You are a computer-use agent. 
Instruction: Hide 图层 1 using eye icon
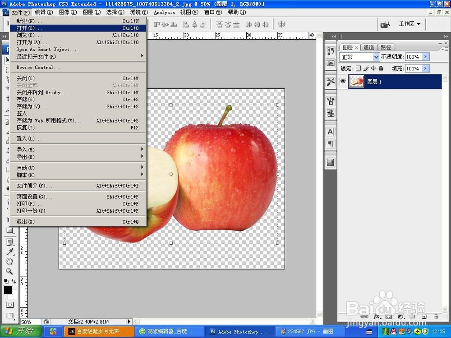[343, 82]
